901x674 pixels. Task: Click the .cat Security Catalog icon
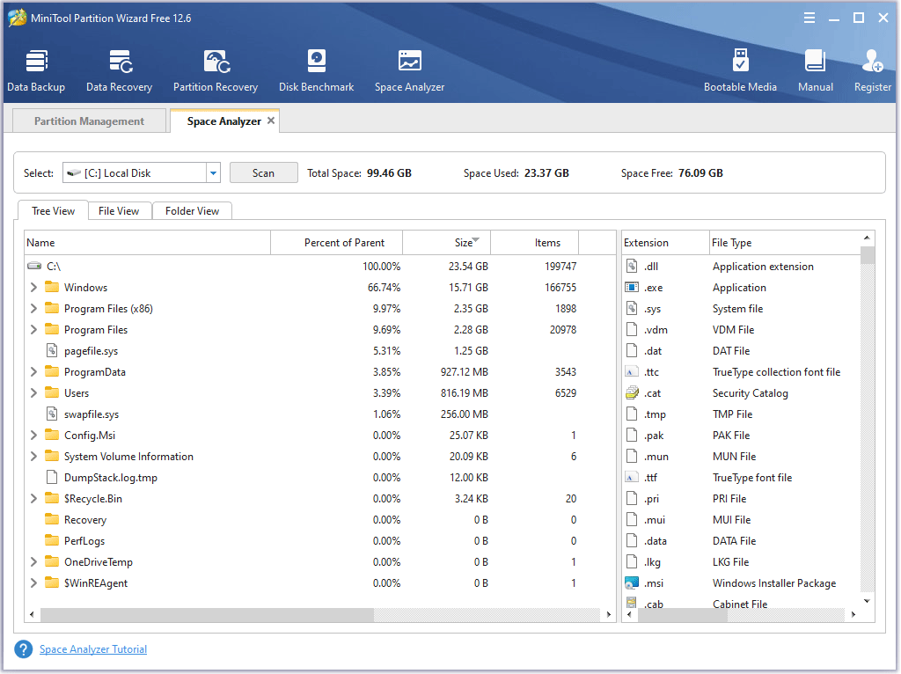click(632, 393)
